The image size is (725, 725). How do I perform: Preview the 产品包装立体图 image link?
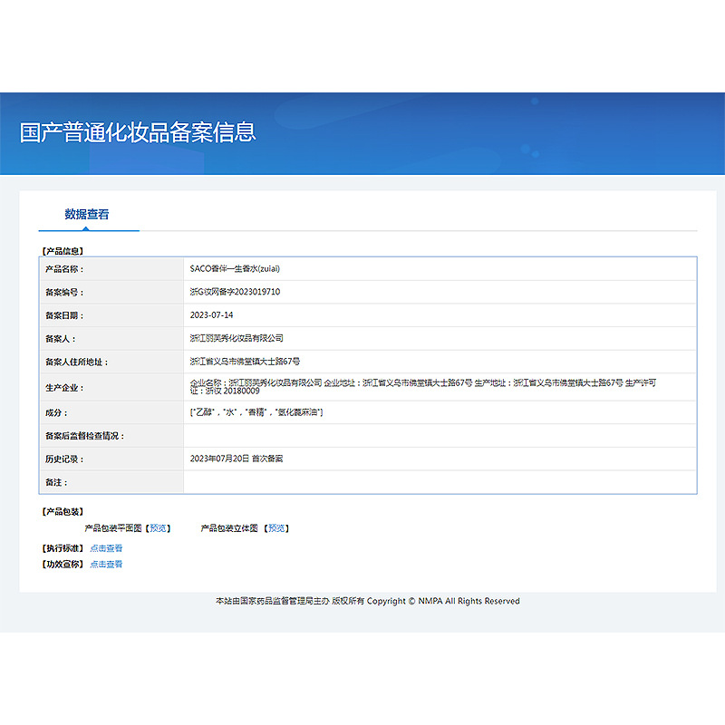[x=276, y=528]
